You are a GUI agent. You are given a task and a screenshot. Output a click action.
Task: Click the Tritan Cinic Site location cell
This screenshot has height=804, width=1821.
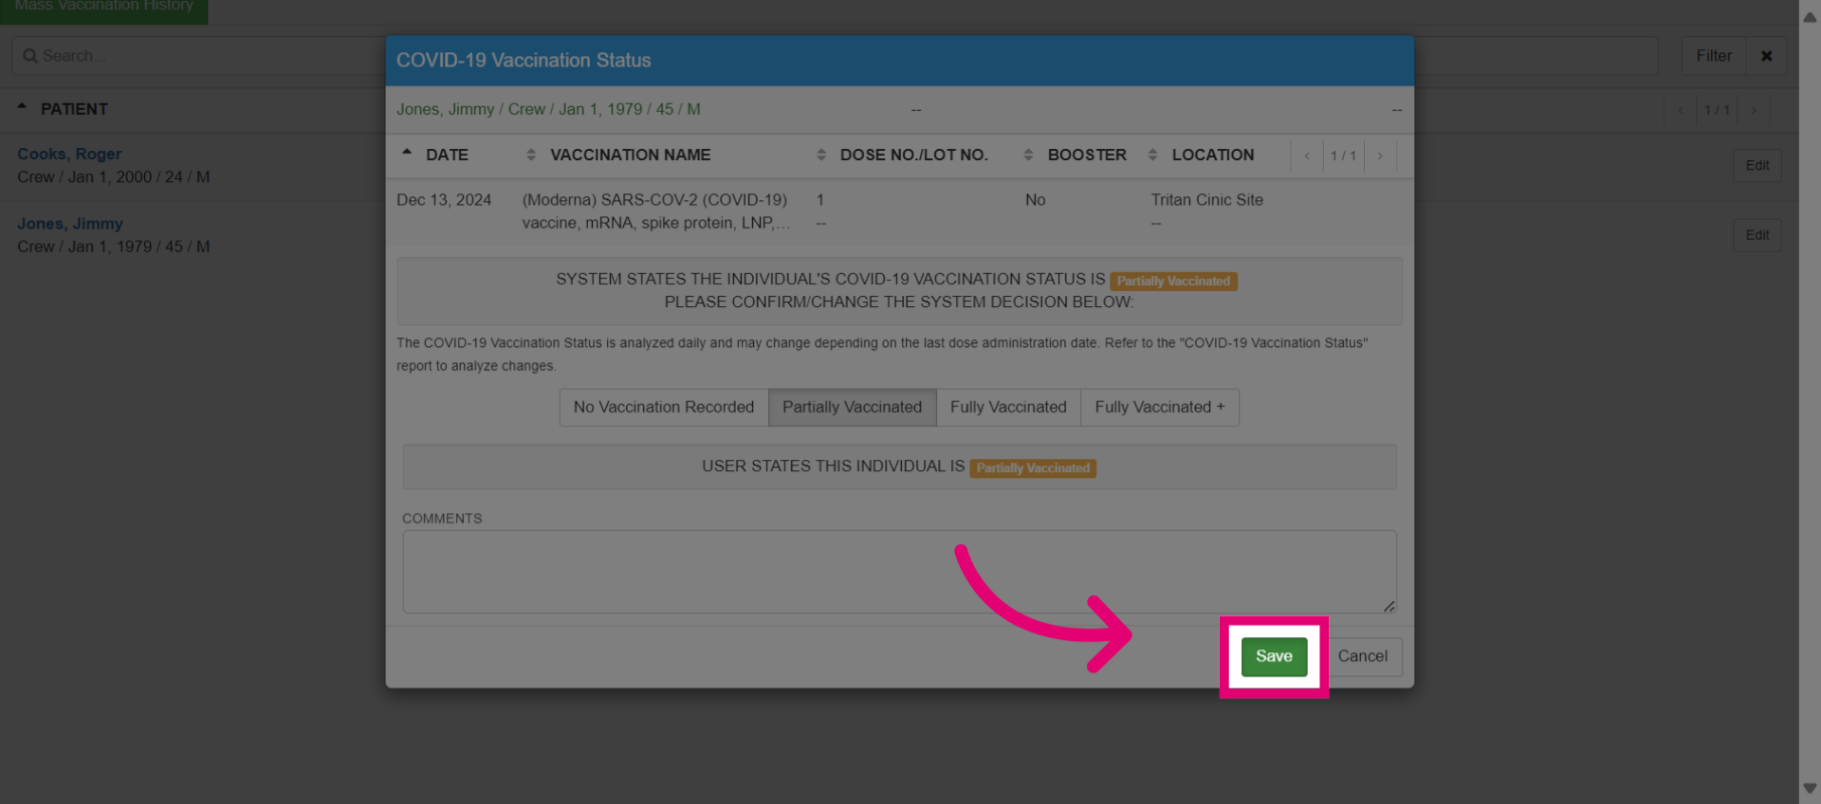(1206, 200)
